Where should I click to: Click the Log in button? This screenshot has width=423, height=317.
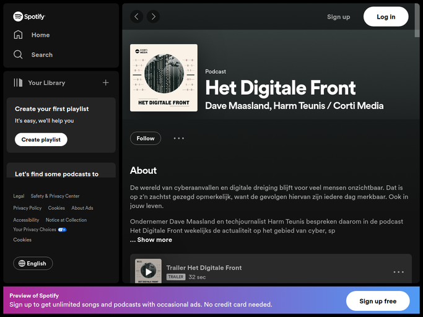(386, 17)
